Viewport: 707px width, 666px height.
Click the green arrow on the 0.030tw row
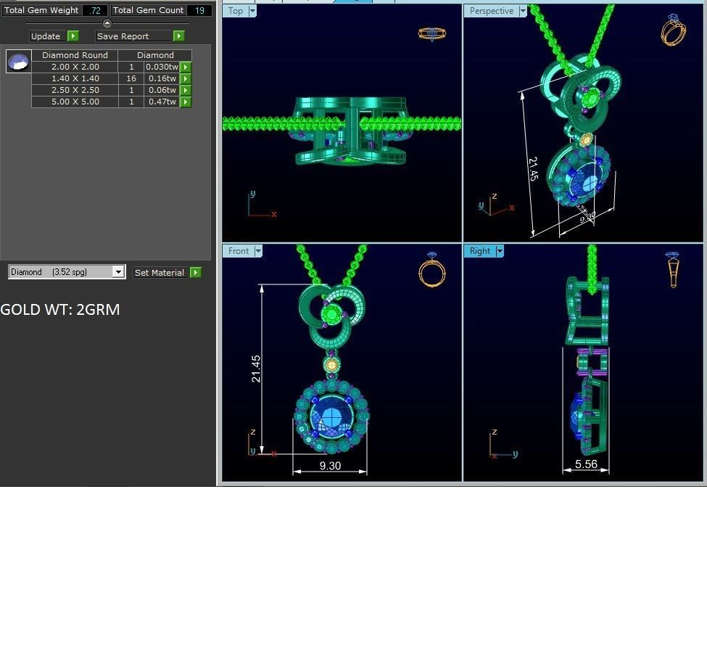coord(186,67)
